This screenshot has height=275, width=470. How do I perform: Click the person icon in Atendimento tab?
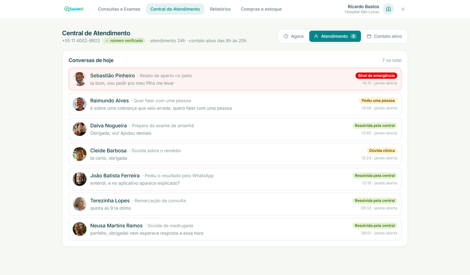click(316, 36)
